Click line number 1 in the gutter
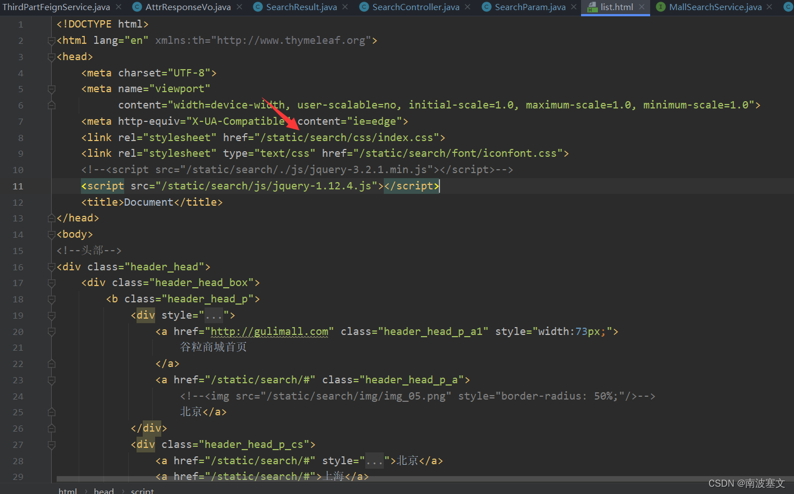The image size is (794, 494). point(21,24)
